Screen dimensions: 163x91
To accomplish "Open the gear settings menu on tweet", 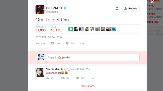I will click(117, 9).
